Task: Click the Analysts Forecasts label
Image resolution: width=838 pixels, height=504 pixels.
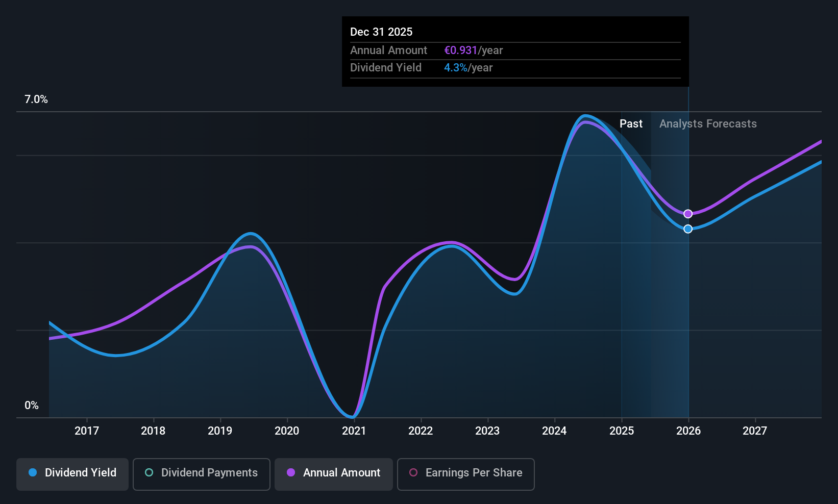Action: click(x=708, y=124)
